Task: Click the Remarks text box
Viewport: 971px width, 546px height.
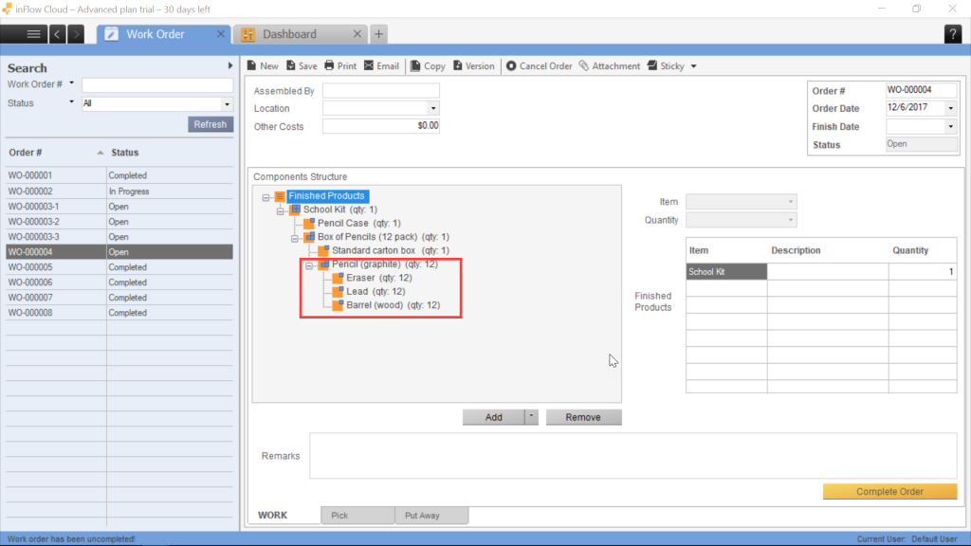Action: click(632, 456)
